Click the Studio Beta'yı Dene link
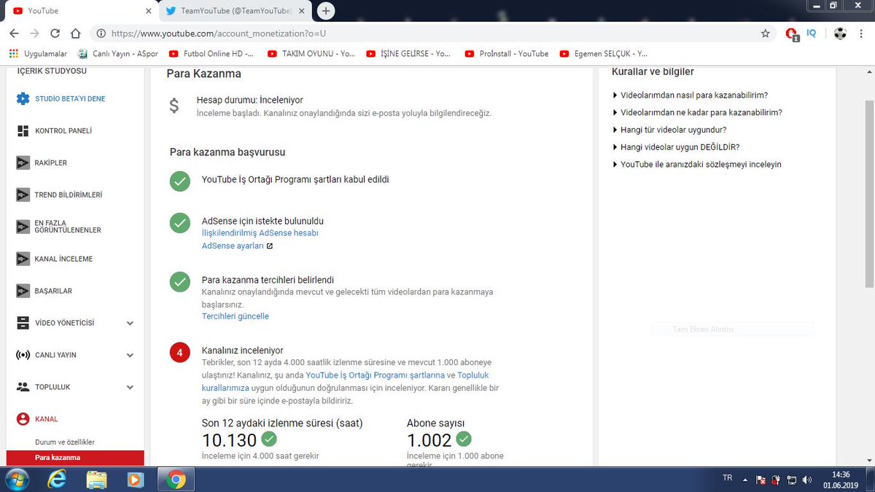This screenshot has height=492, width=875. [x=70, y=98]
